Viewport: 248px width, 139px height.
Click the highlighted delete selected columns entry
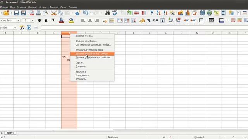point(92,54)
